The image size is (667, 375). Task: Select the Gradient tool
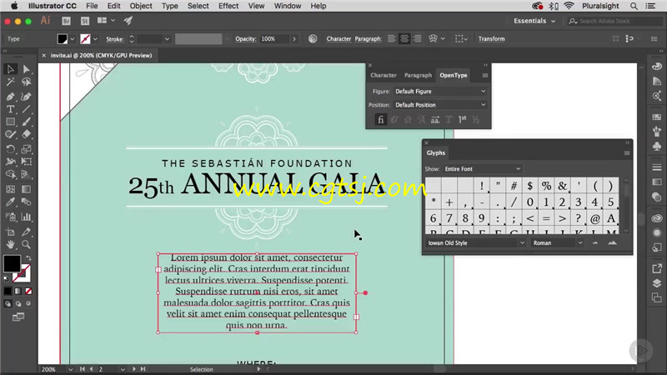coord(26,189)
